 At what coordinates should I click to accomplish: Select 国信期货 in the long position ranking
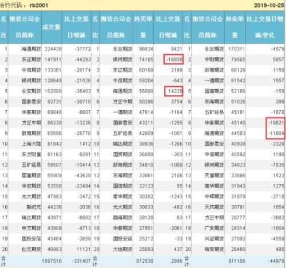[x=122, y=186]
